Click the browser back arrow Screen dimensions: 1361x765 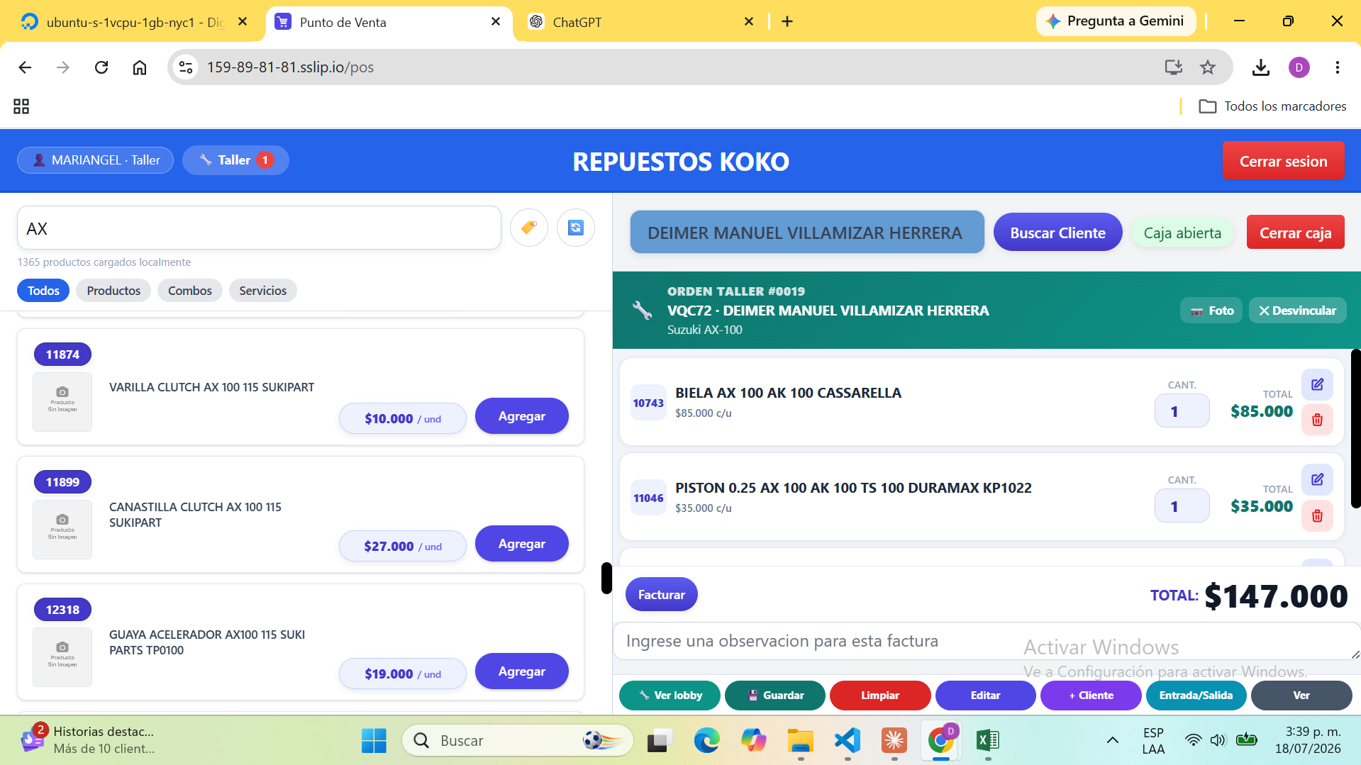pyautogui.click(x=25, y=67)
